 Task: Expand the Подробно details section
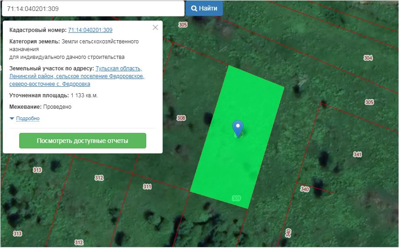28,119
